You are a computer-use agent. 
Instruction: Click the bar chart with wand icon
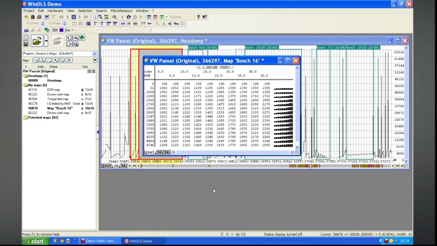[27, 30]
